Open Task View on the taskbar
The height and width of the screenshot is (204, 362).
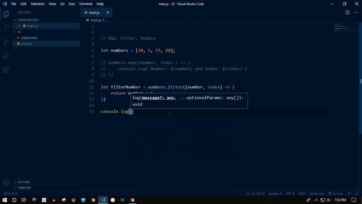pyautogui.click(x=24, y=200)
